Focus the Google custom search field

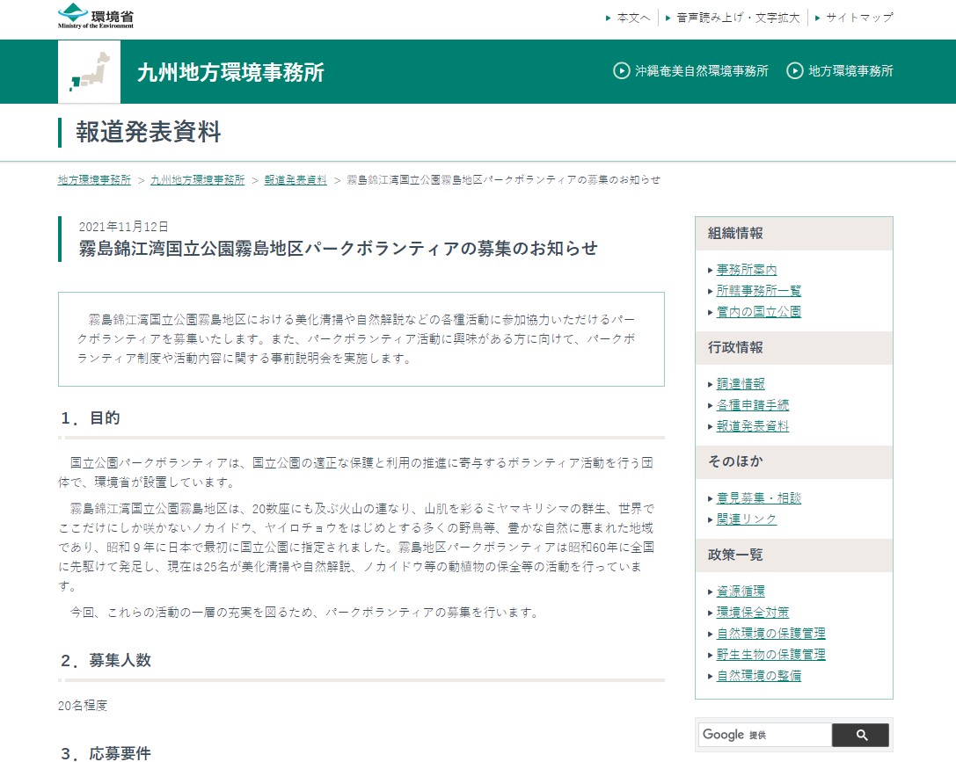click(x=764, y=735)
